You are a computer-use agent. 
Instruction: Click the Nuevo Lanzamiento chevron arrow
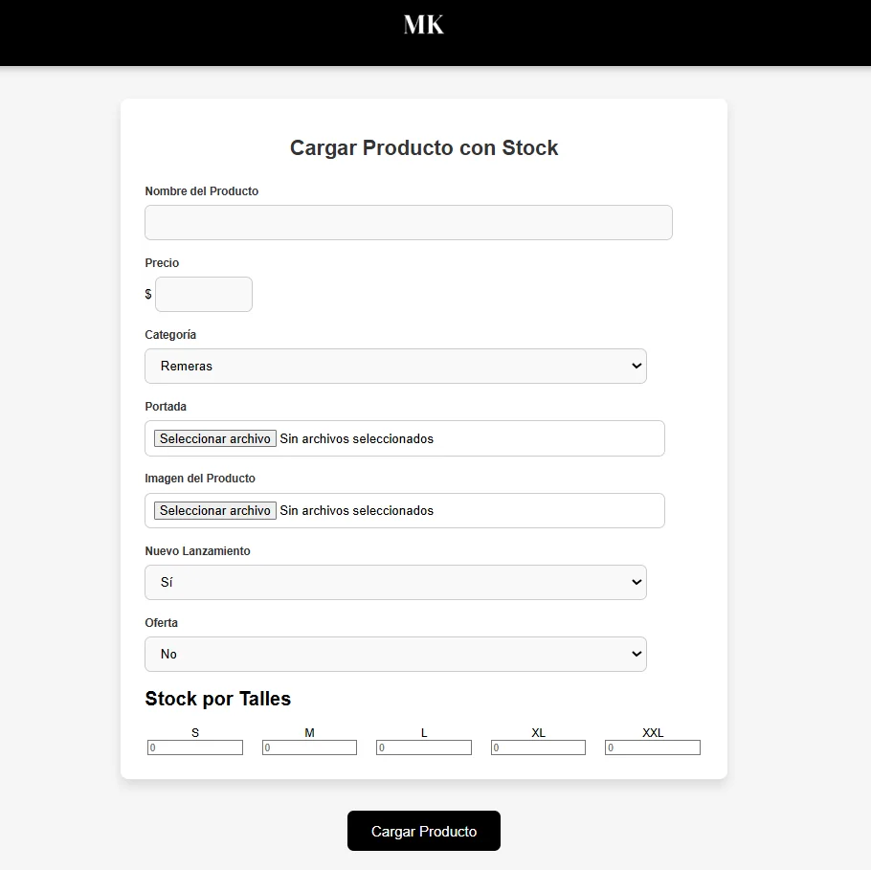[x=636, y=582]
